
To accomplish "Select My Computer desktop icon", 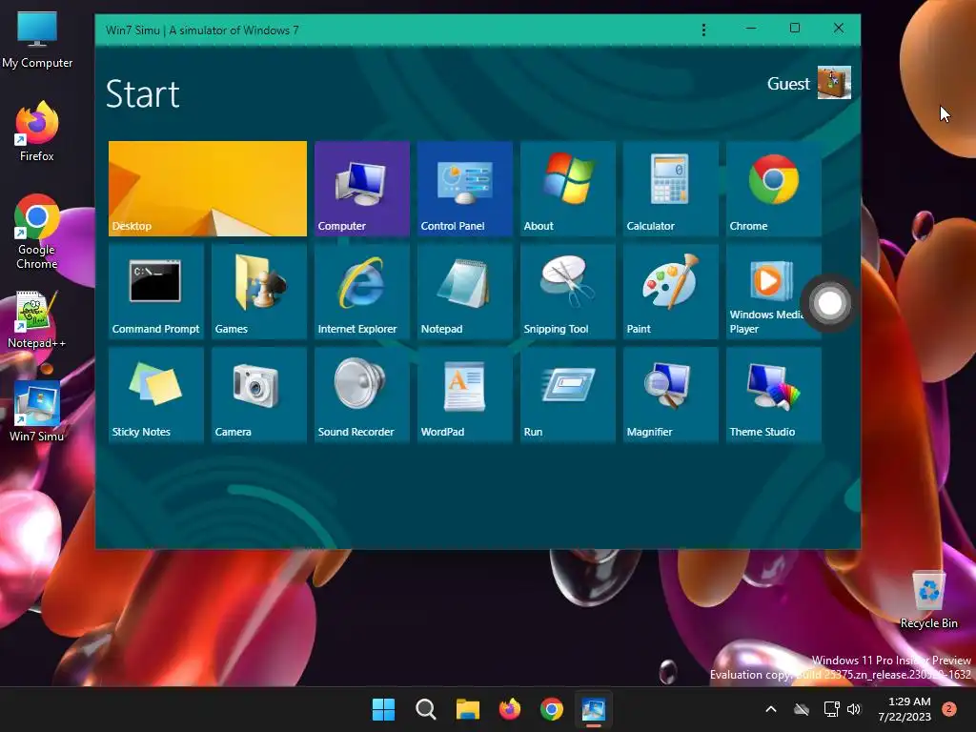I will tap(37, 39).
